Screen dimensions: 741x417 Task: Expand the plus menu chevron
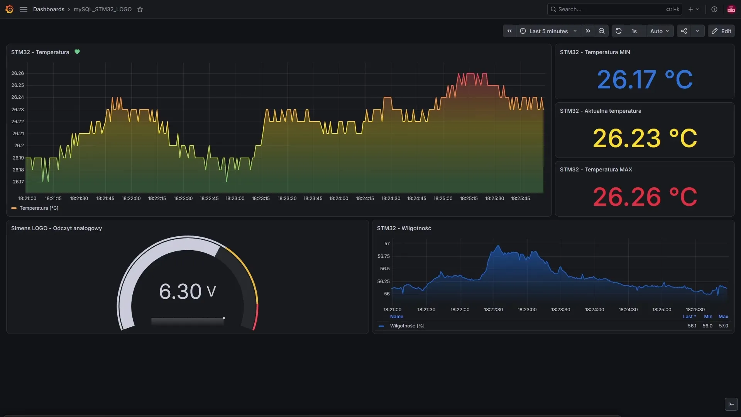697,9
